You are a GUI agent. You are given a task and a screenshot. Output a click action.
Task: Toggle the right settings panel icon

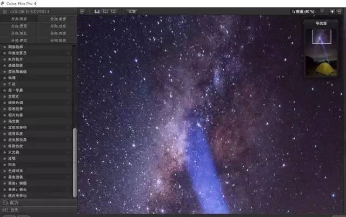tap(340, 11)
